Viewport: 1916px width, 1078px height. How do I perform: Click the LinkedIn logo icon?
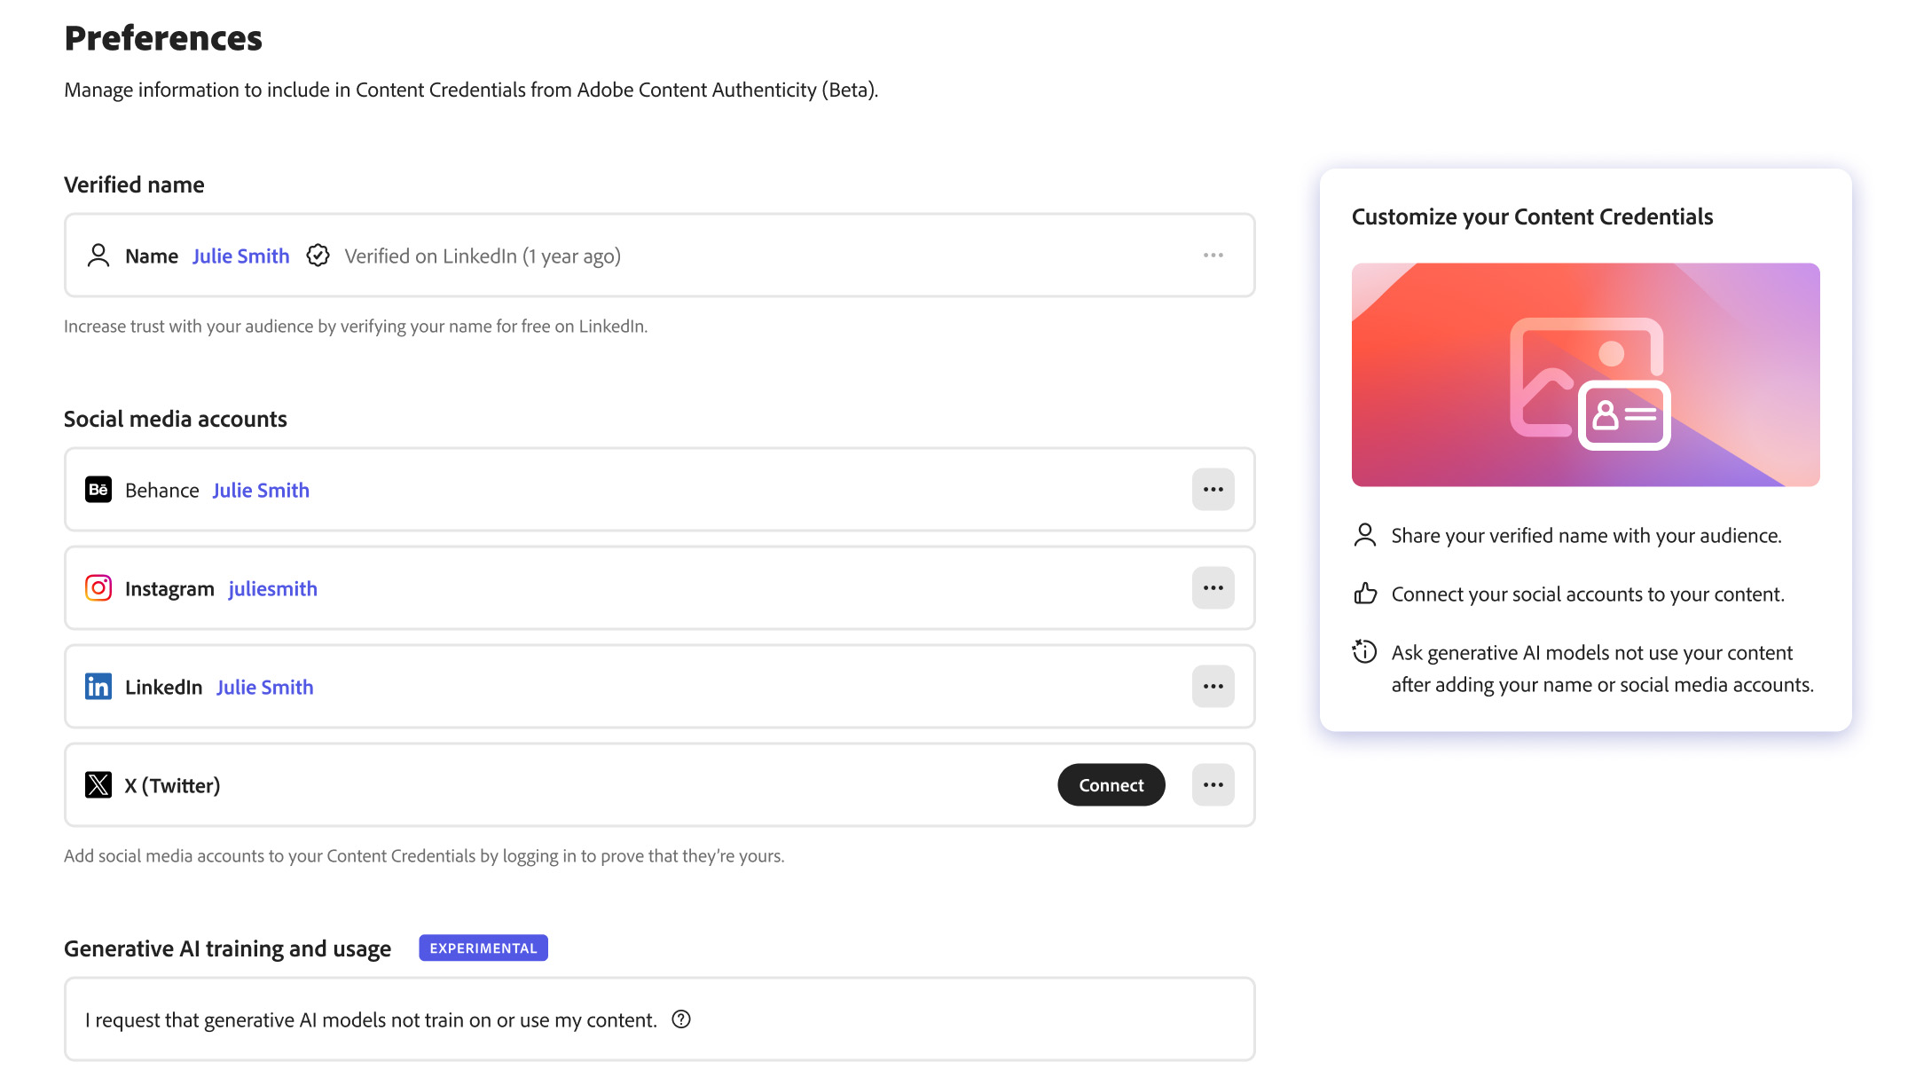pyautogui.click(x=98, y=687)
